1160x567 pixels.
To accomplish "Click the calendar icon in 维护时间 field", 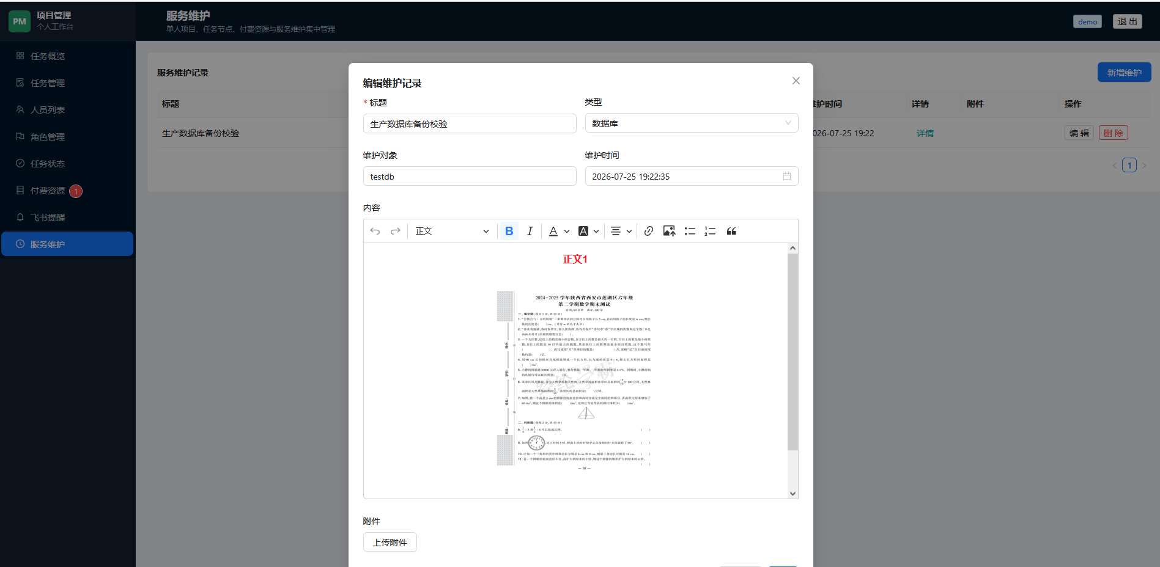I will [787, 176].
